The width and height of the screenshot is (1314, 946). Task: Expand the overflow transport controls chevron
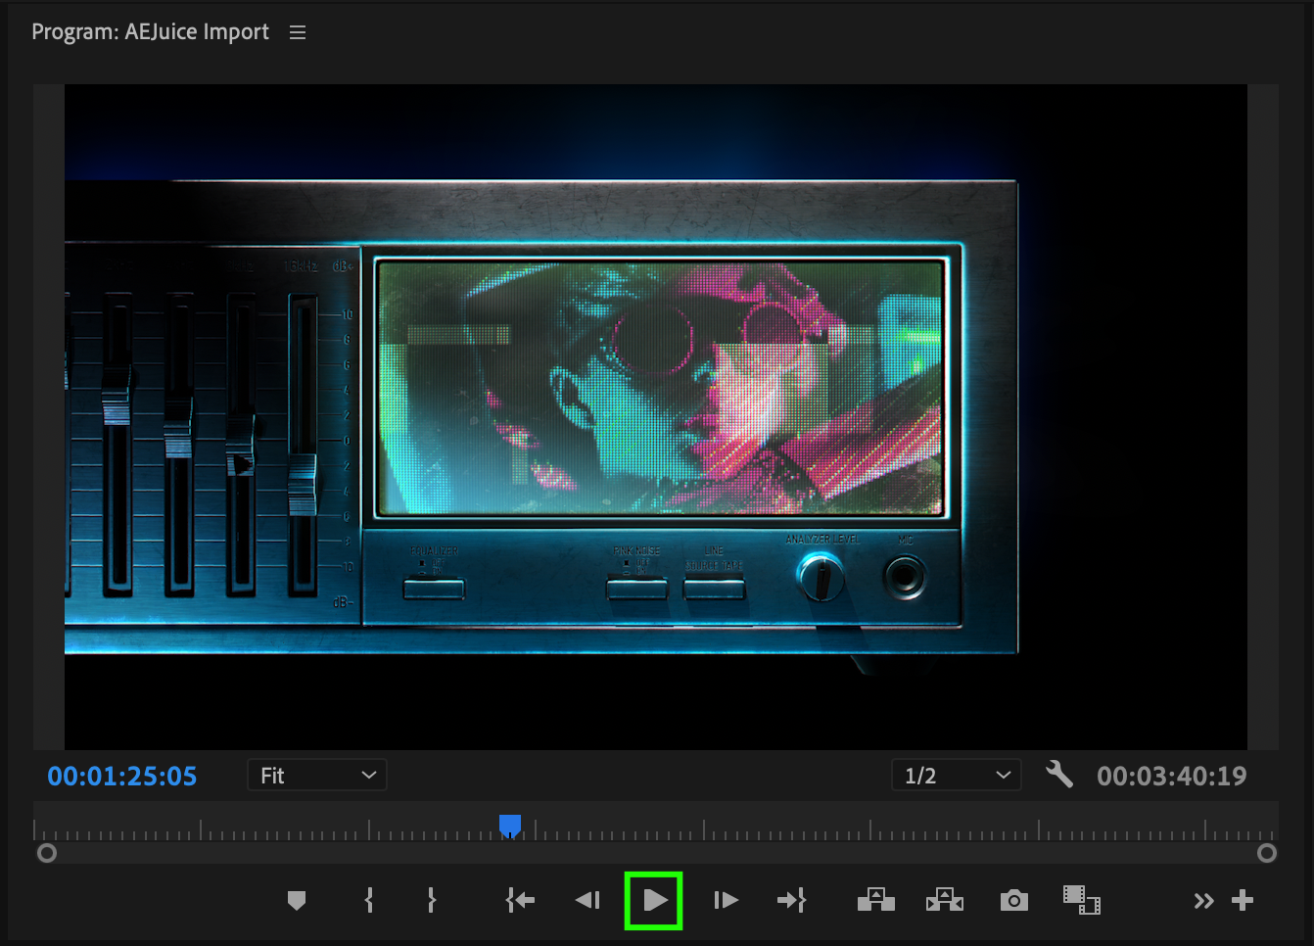tap(1203, 901)
